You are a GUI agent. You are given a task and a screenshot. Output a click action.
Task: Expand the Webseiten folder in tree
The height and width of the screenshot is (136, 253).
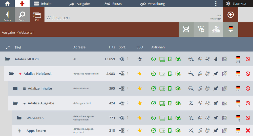click(x=19, y=118)
